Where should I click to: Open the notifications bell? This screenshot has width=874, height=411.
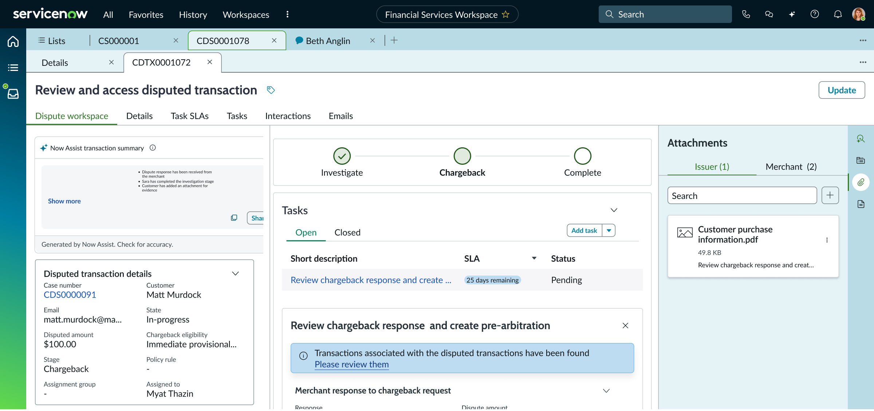[x=838, y=14]
